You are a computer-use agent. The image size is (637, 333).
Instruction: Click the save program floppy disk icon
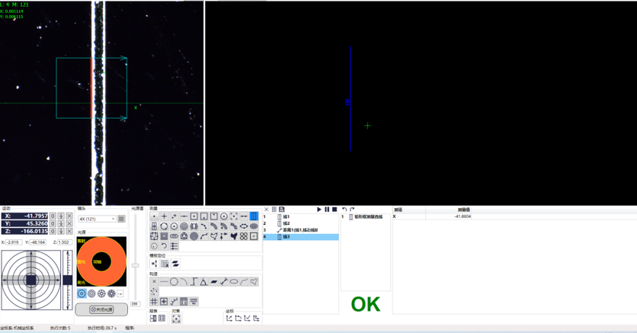(x=282, y=210)
